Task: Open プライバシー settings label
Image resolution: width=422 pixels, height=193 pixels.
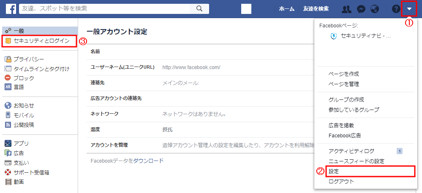Action: [x=29, y=59]
